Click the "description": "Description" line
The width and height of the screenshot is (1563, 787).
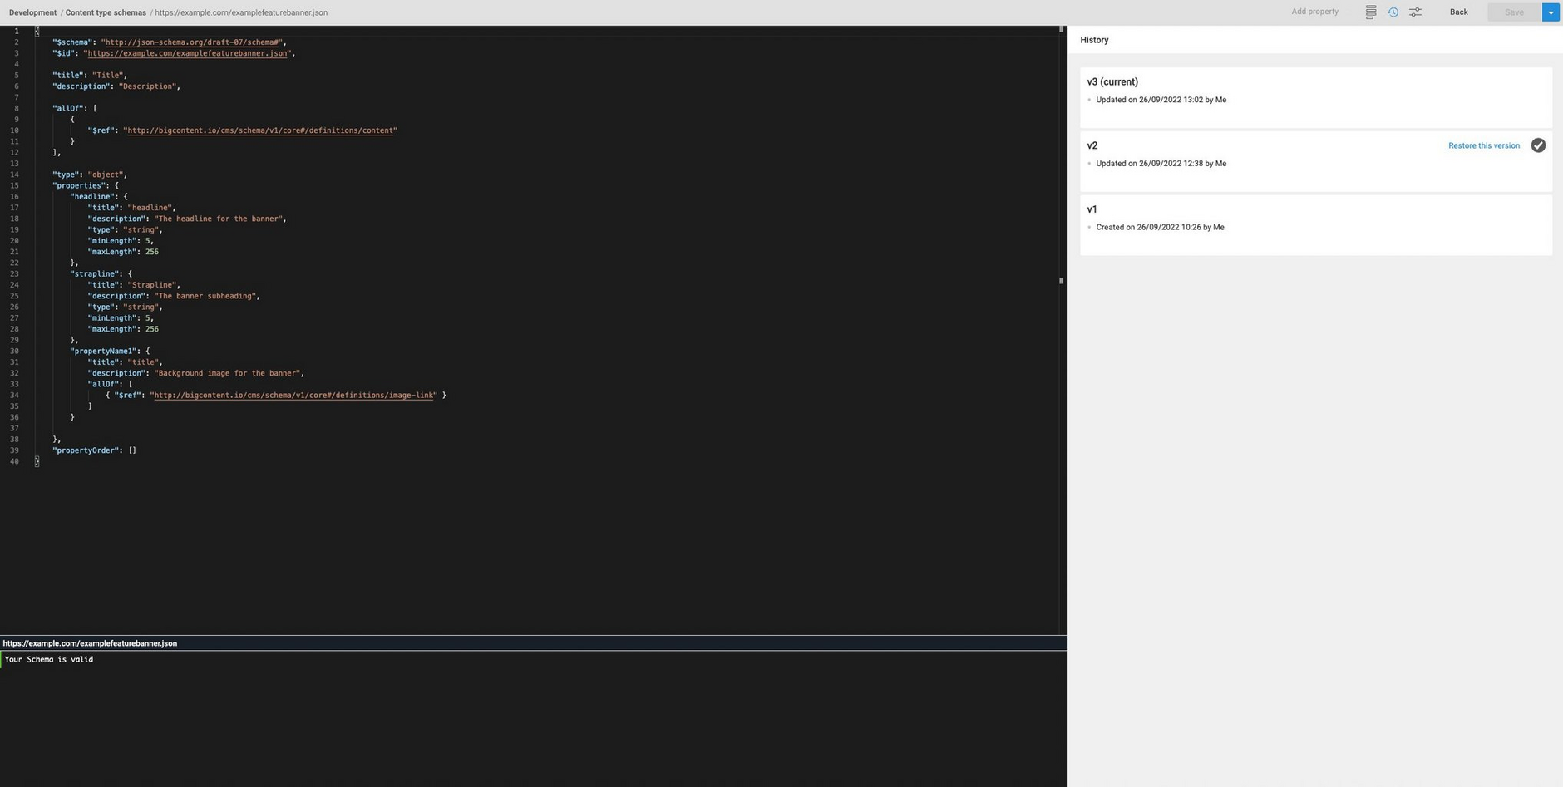pos(116,86)
